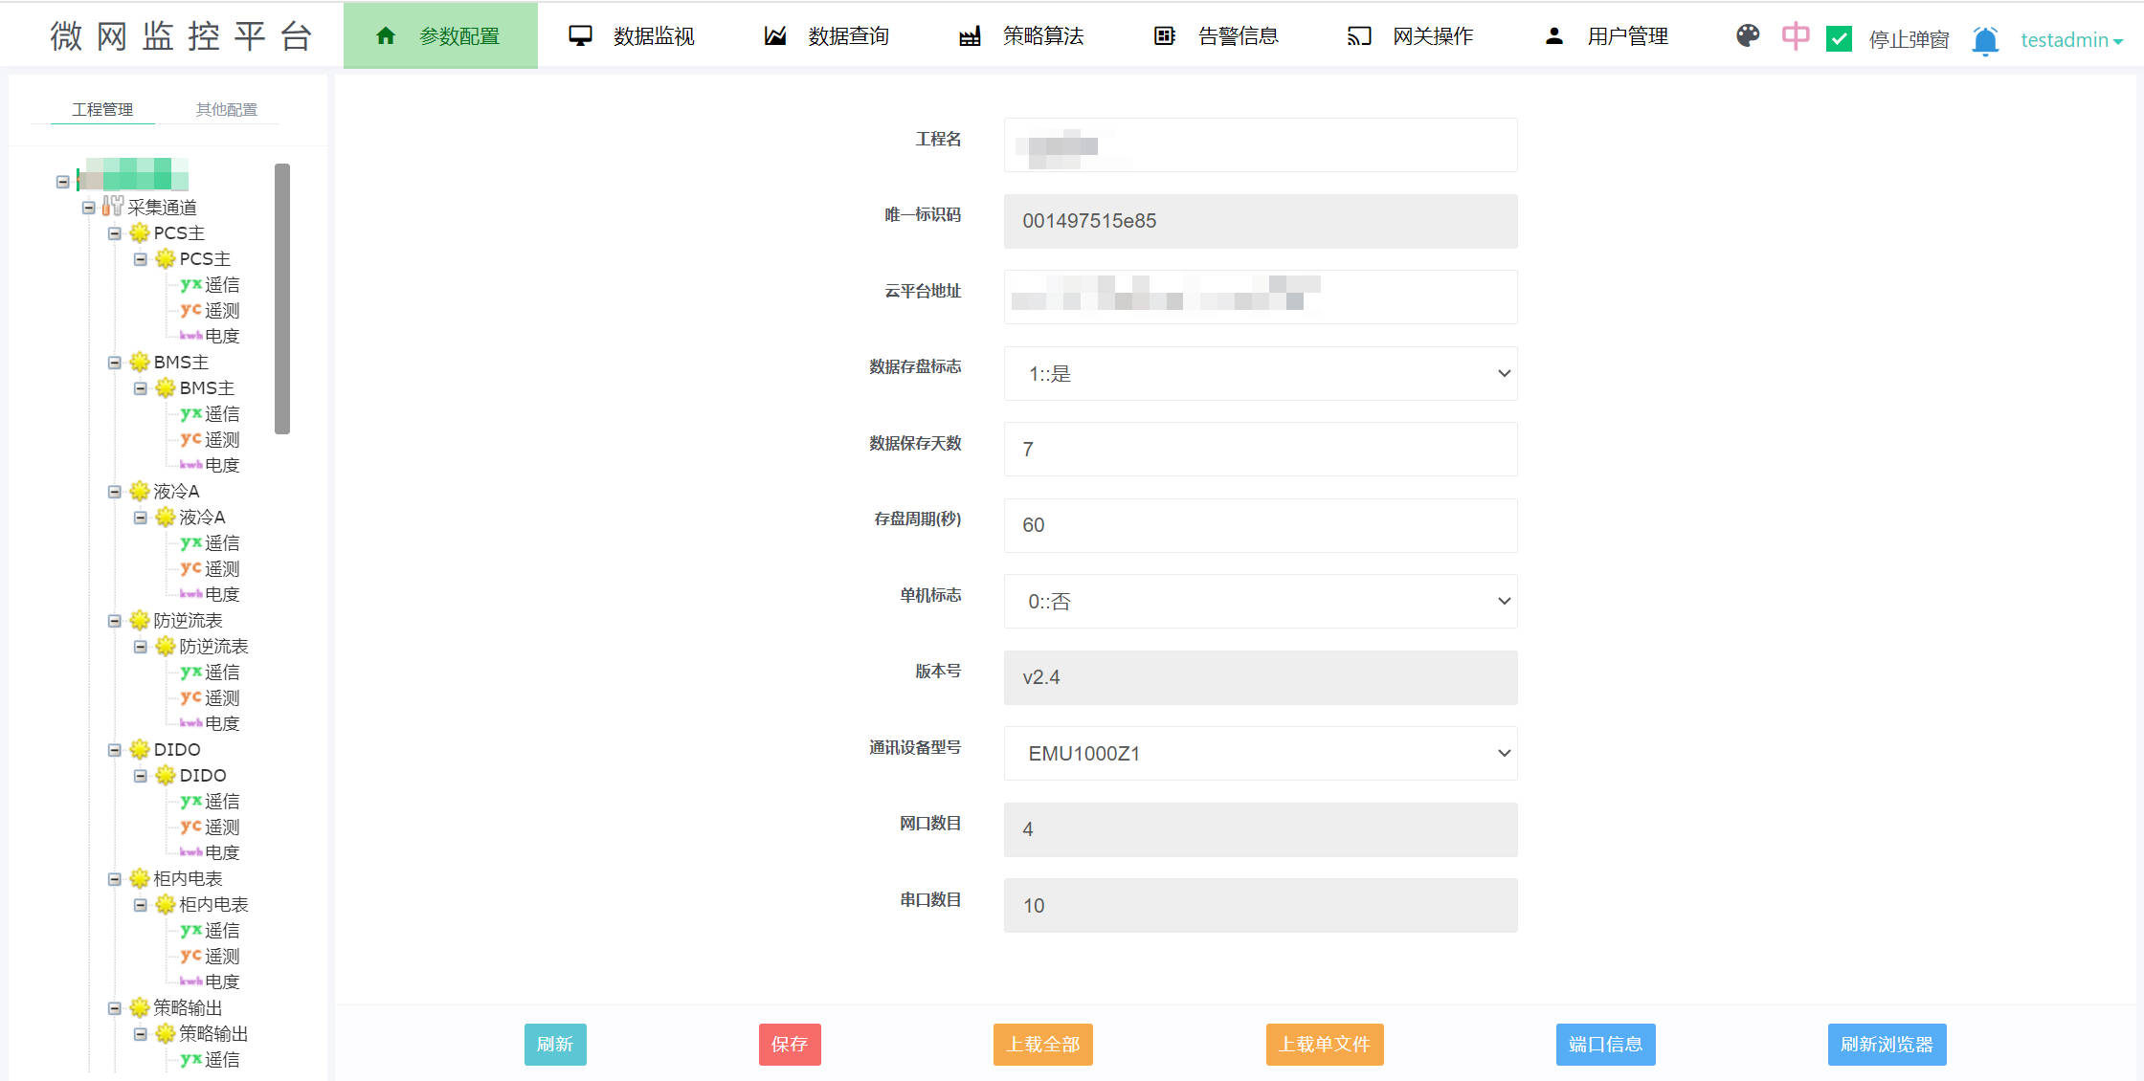Collapse the top-level BMS主 node
The image size is (2144, 1081).
pyautogui.click(x=115, y=363)
